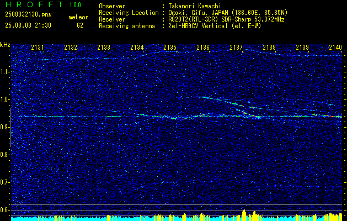Click the kHz axis unit label
Image resolution: width=347 pixels, height=221 pixels.
pos(5,45)
